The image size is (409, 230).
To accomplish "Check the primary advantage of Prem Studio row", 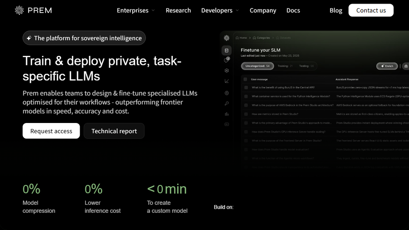I will [246, 123].
